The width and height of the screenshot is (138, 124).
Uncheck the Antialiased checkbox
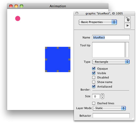pos(94,86)
